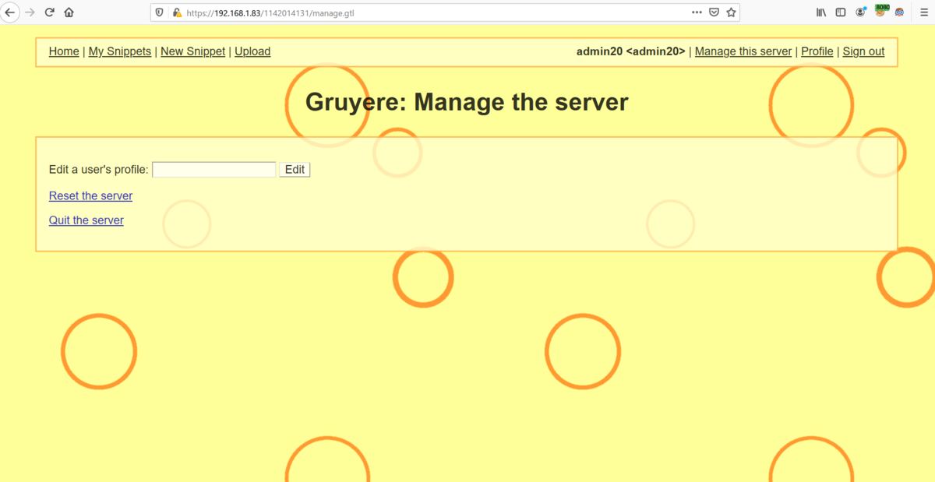Click the tracking protection shield icon
Image resolution: width=935 pixels, height=482 pixels.
161,12
